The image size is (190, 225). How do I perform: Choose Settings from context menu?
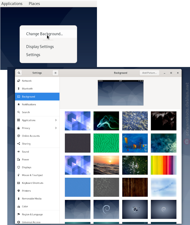pyautogui.click(x=48, y=55)
